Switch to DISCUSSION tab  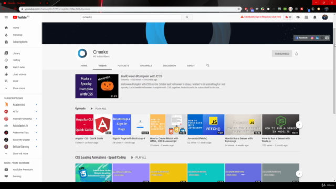[x=170, y=66]
